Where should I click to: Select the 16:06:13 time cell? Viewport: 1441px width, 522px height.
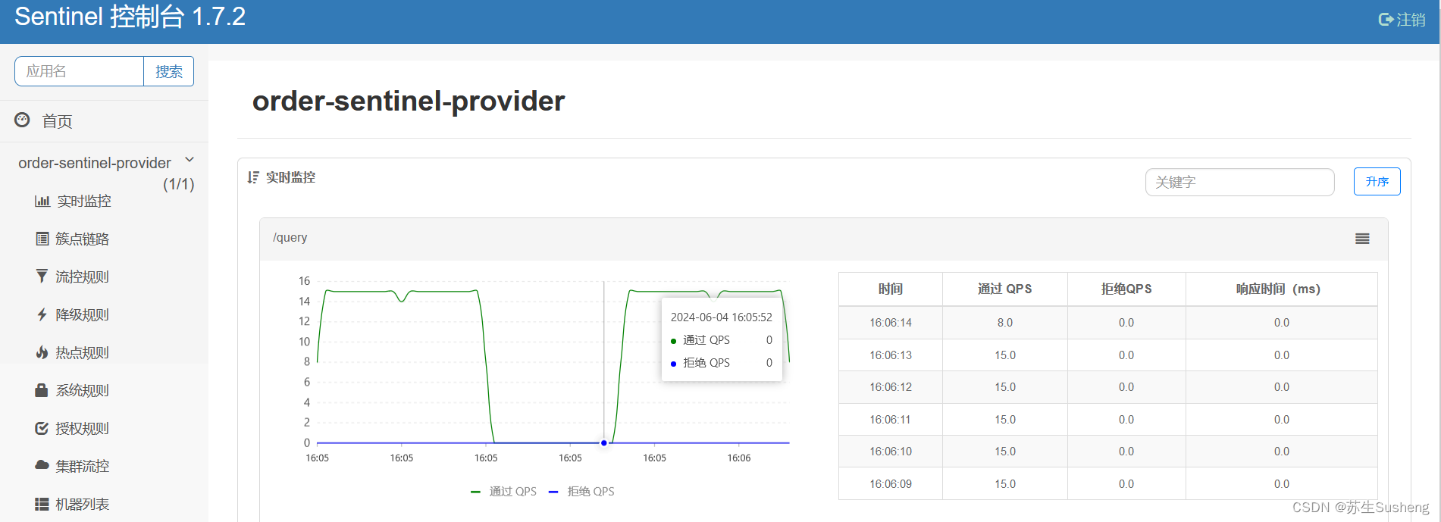(x=891, y=355)
